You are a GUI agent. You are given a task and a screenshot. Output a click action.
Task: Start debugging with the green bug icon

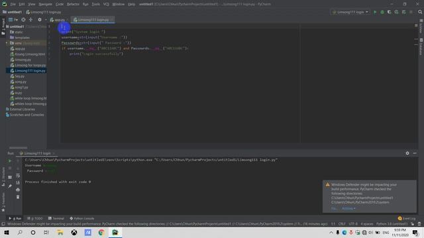click(x=382, y=12)
